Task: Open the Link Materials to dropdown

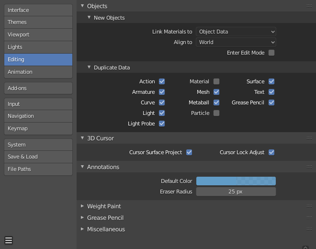Action: (236, 32)
